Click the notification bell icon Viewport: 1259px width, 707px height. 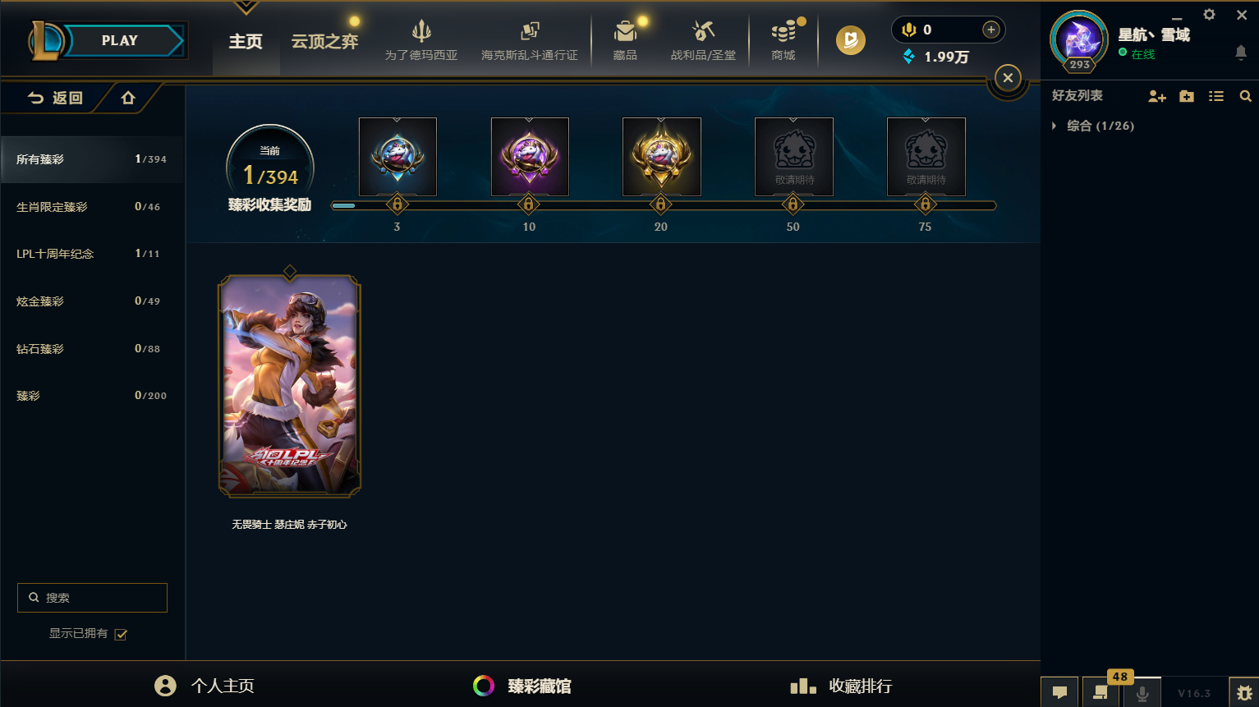pyautogui.click(x=1240, y=53)
